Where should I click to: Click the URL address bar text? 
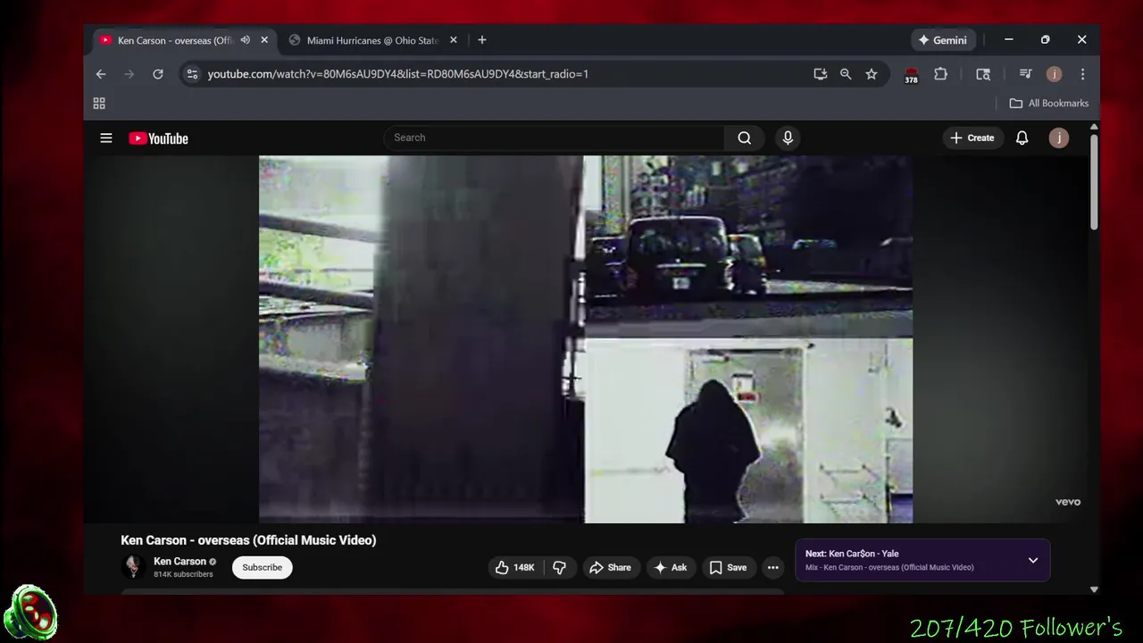click(398, 74)
